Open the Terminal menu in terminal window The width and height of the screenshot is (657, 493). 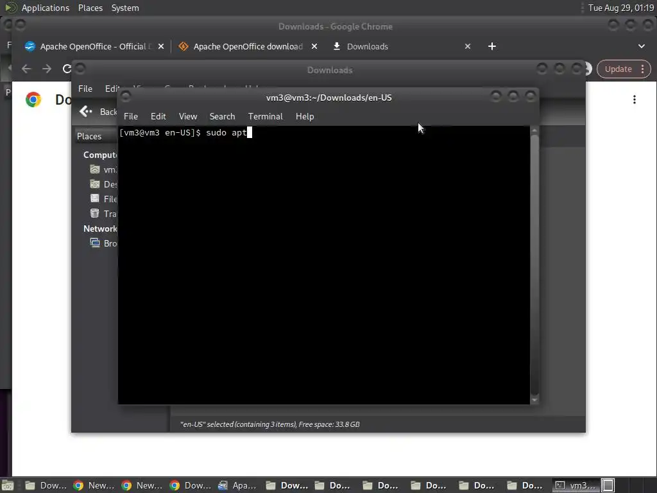click(x=265, y=116)
